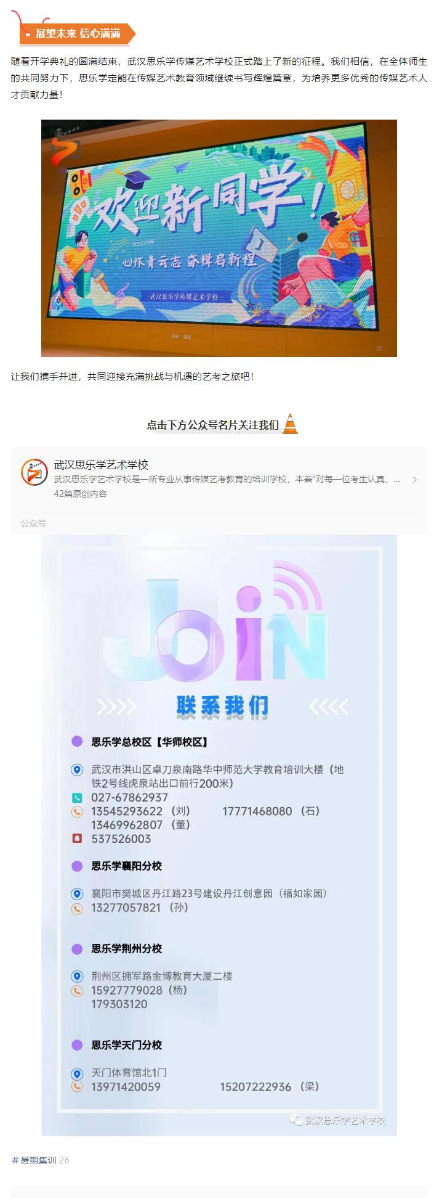Click the teal telephone icon beside 027-67862937
The height and width of the screenshot is (1198, 434).
77,797
